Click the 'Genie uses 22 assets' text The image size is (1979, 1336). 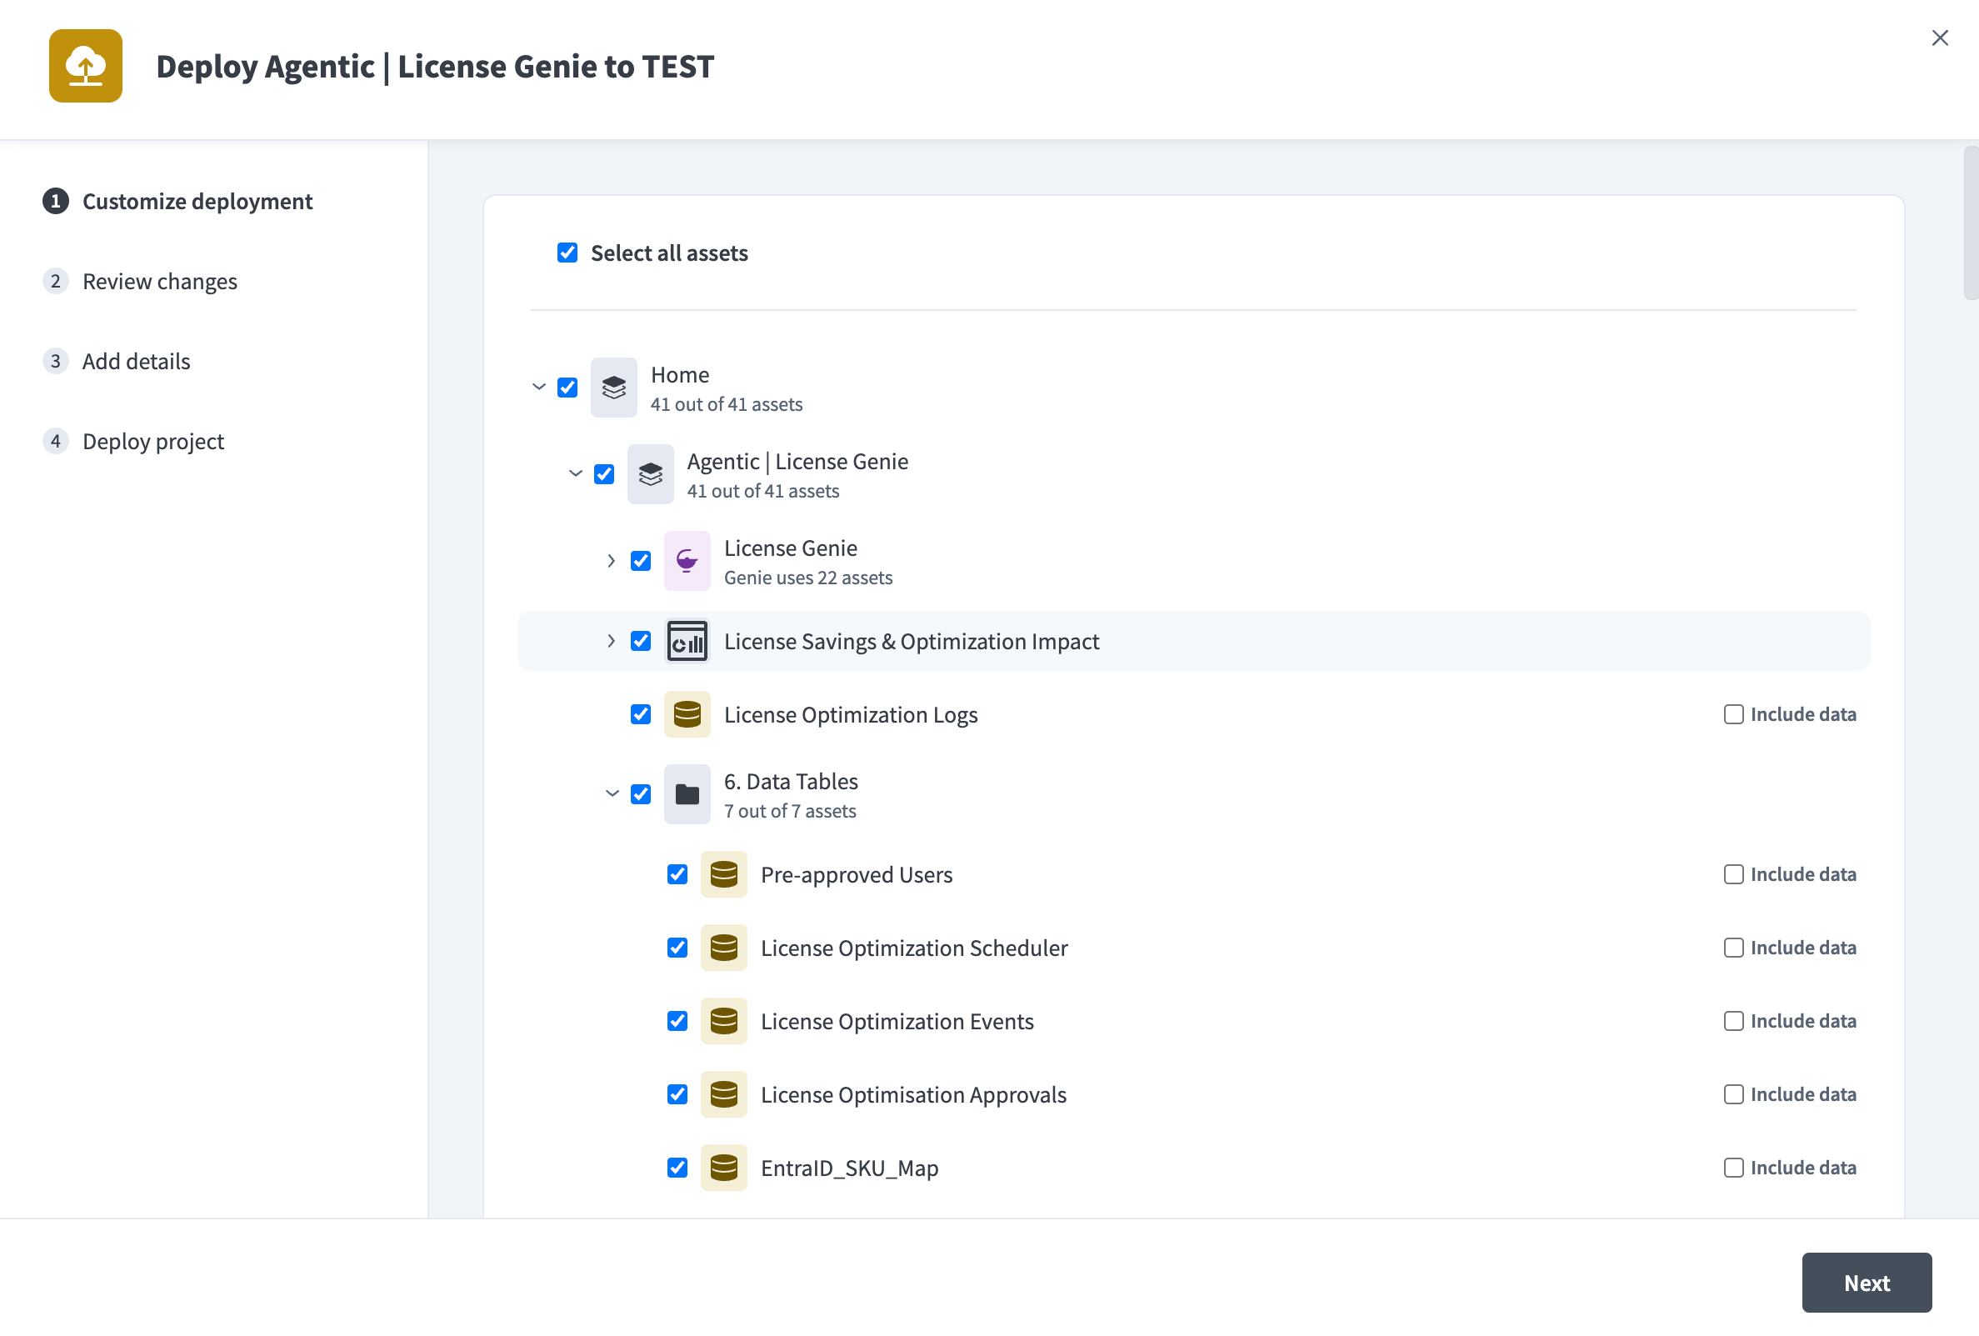(x=808, y=578)
